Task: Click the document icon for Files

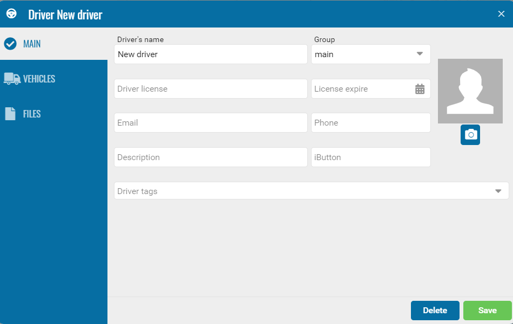Action: pyautogui.click(x=10, y=114)
